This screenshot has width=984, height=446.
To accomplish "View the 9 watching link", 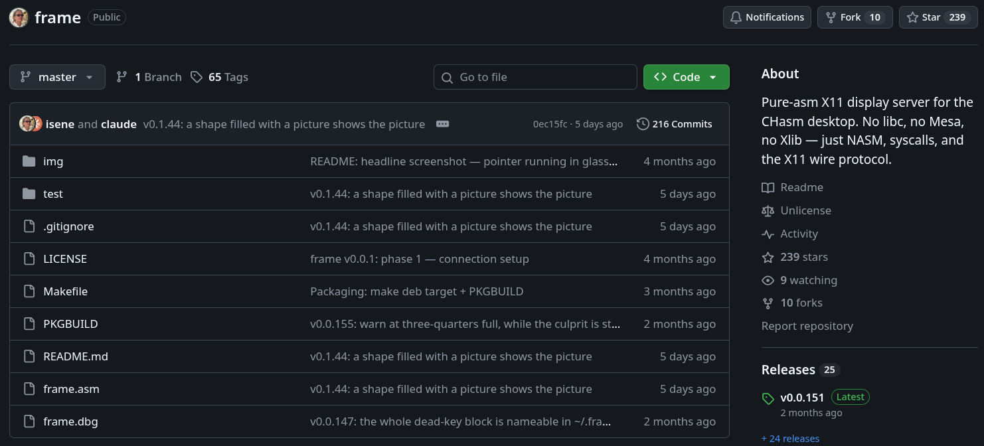I will pos(799,280).
